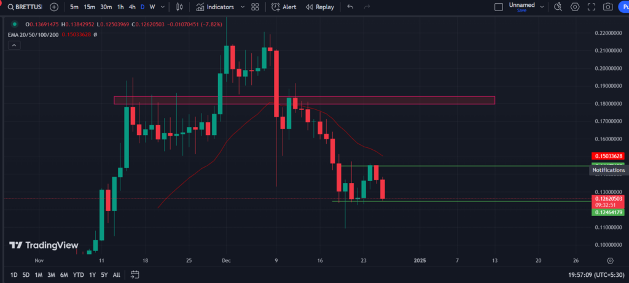Expand favorite indicators dropdown arrow

(242, 7)
